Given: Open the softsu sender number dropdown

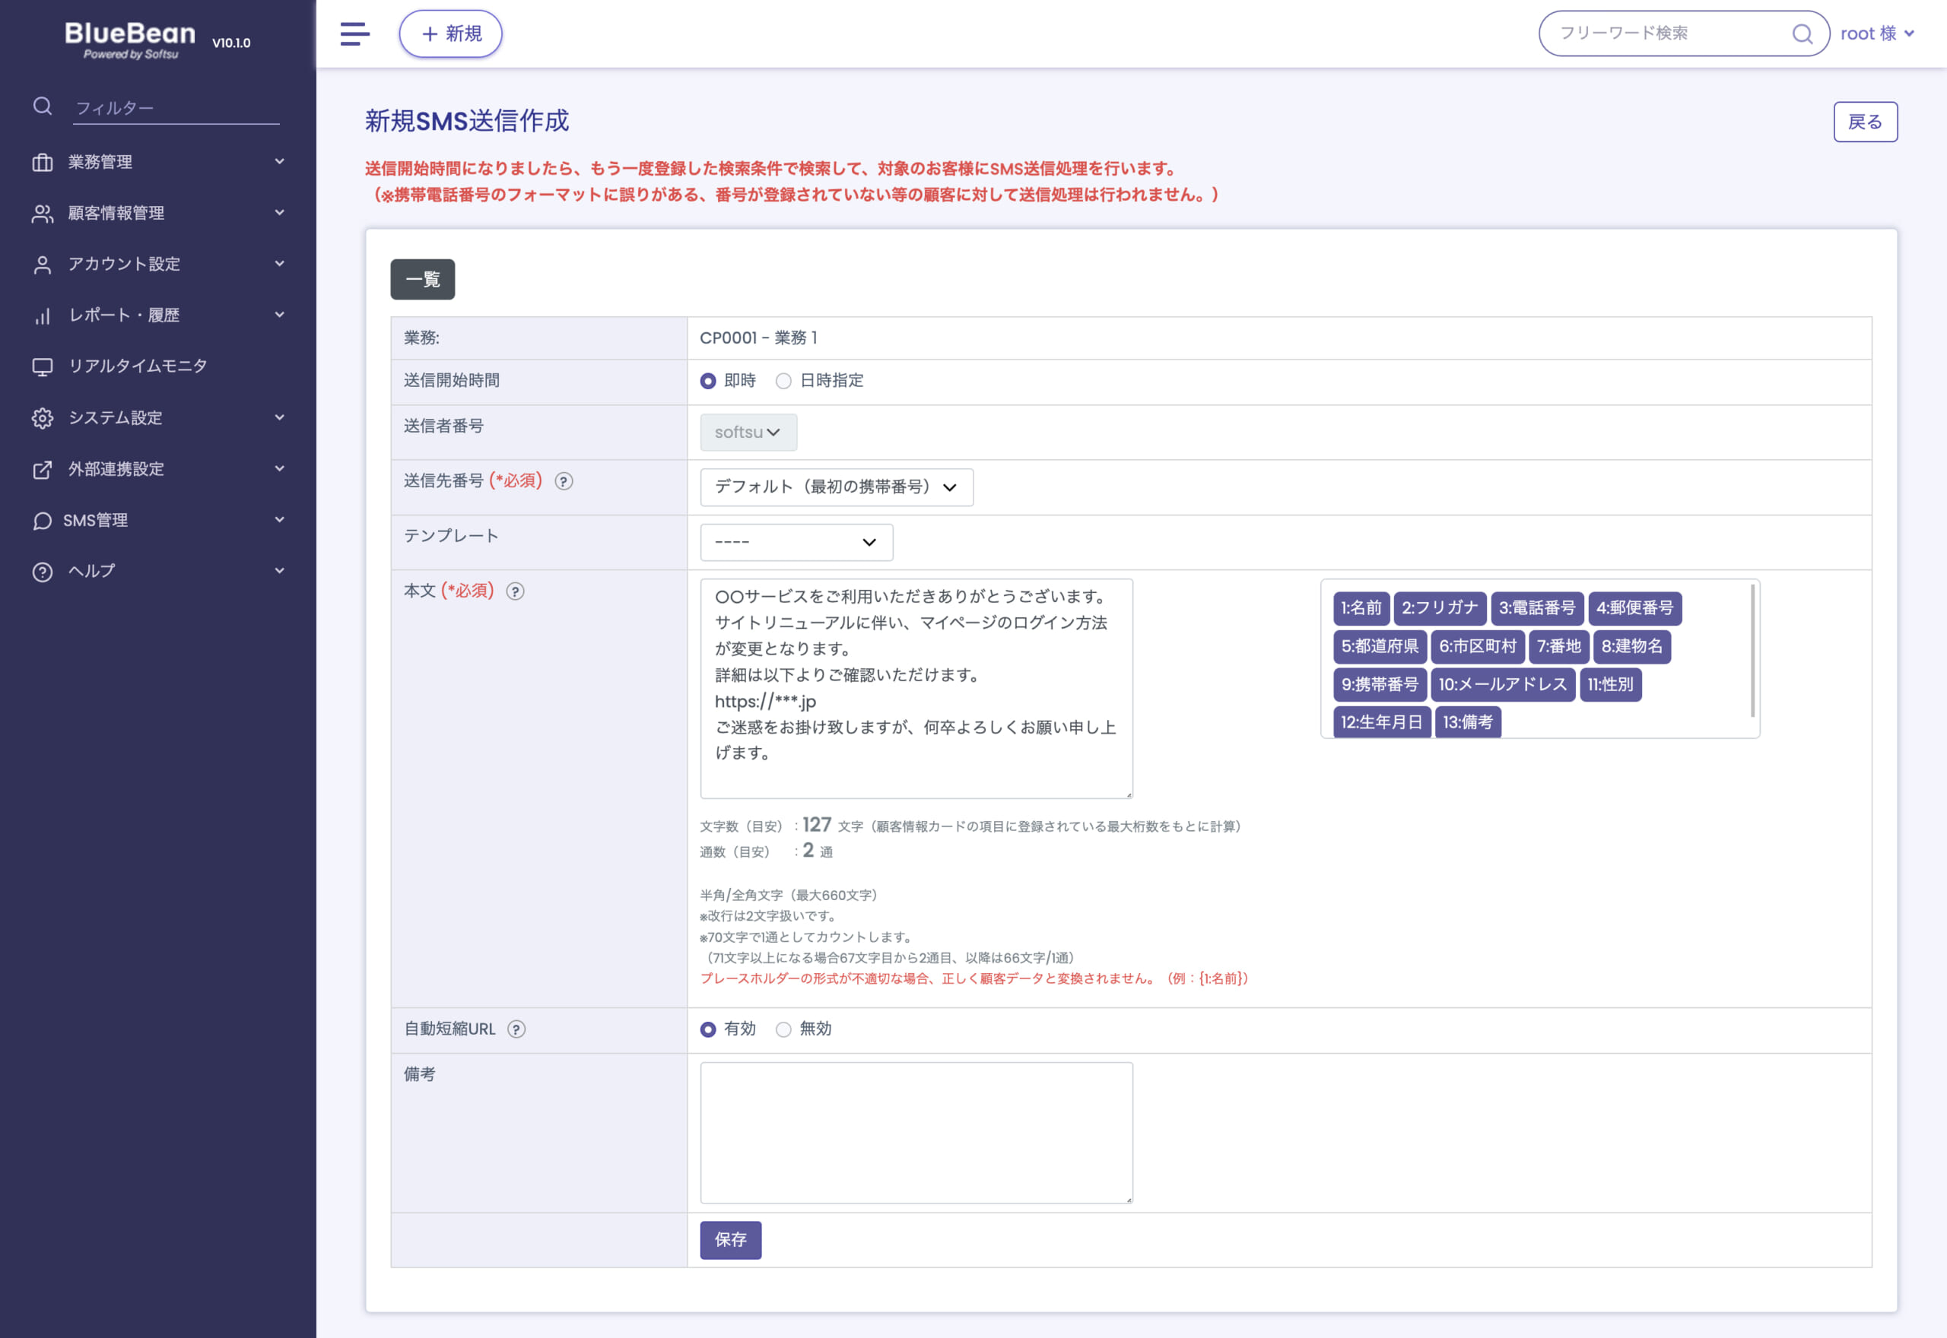Looking at the screenshot, I should [x=748, y=433].
